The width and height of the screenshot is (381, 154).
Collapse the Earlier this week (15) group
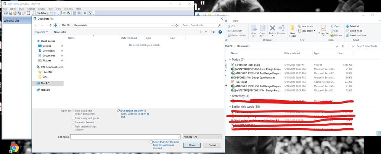click(x=230, y=107)
